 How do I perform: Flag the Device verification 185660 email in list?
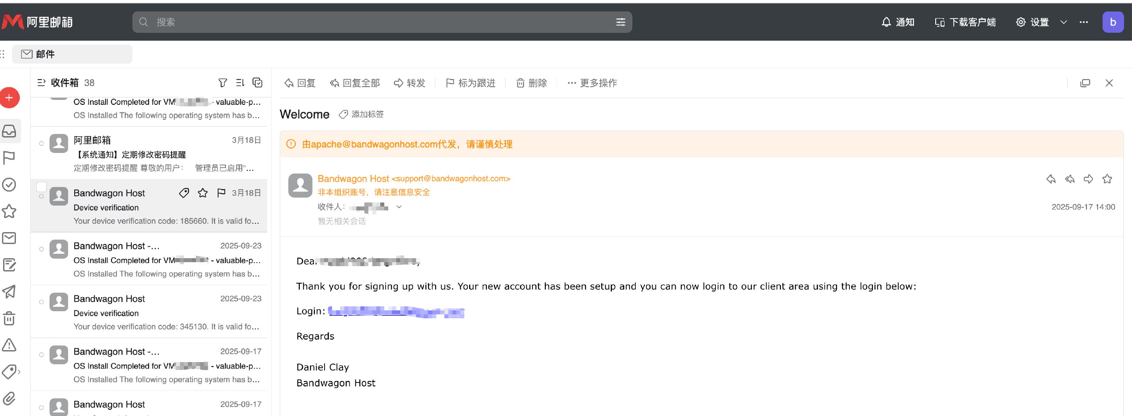pos(222,193)
